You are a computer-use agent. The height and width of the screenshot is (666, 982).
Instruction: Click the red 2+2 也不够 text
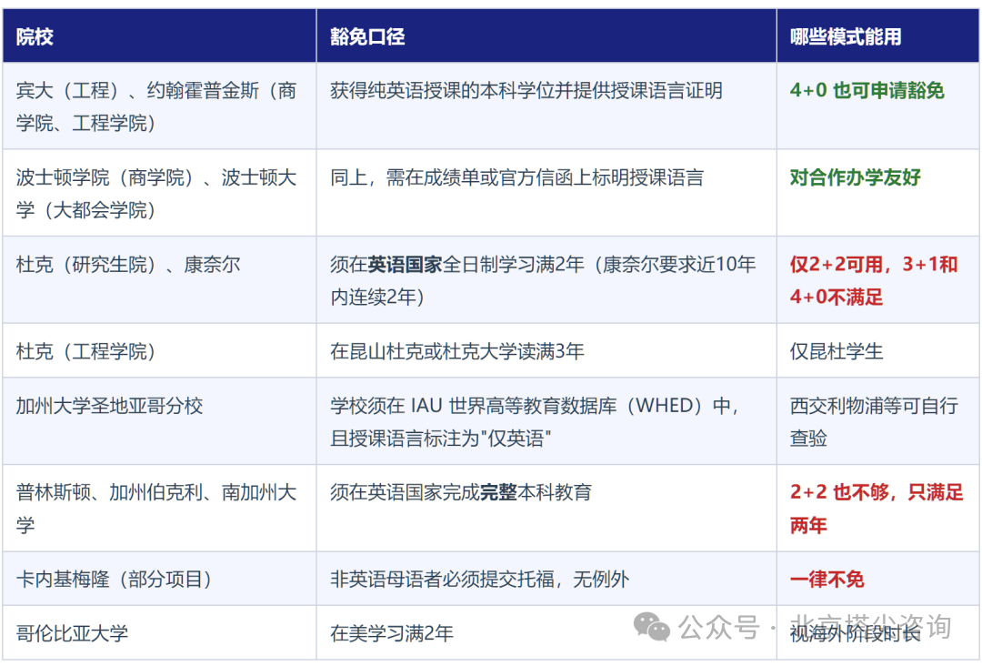coord(839,492)
